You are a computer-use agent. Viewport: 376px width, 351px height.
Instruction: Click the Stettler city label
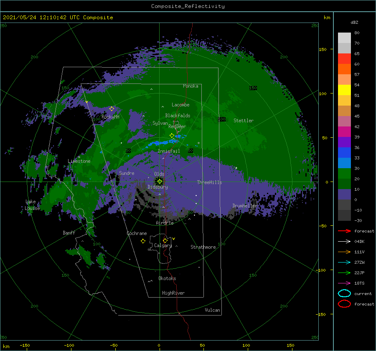(244, 121)
